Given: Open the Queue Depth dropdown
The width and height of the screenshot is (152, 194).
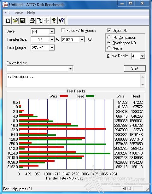Looking at the screenshot, I should pos(142,56).
